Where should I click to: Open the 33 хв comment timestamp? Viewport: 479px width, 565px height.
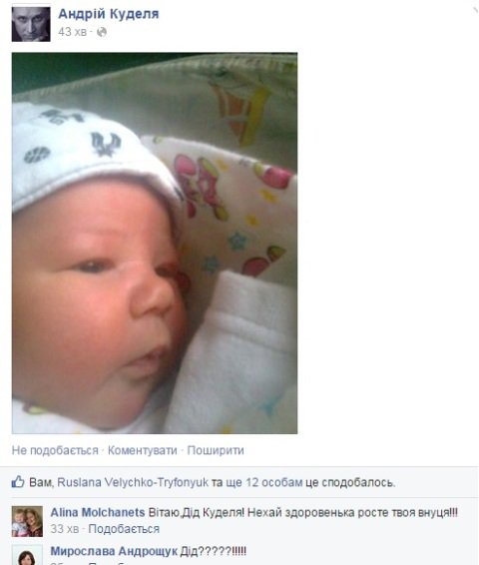pos(65,529)
